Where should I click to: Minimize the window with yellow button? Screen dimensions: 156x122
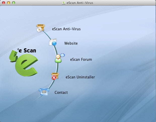pos(9,3)
